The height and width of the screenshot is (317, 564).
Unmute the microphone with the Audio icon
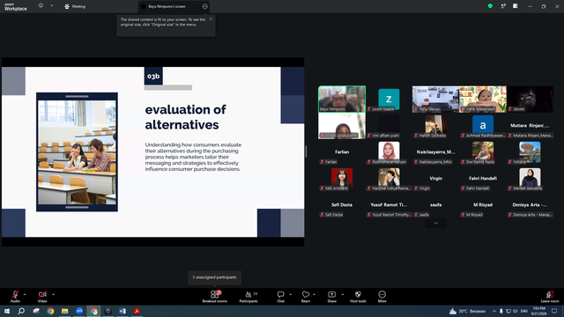(15, 294)
